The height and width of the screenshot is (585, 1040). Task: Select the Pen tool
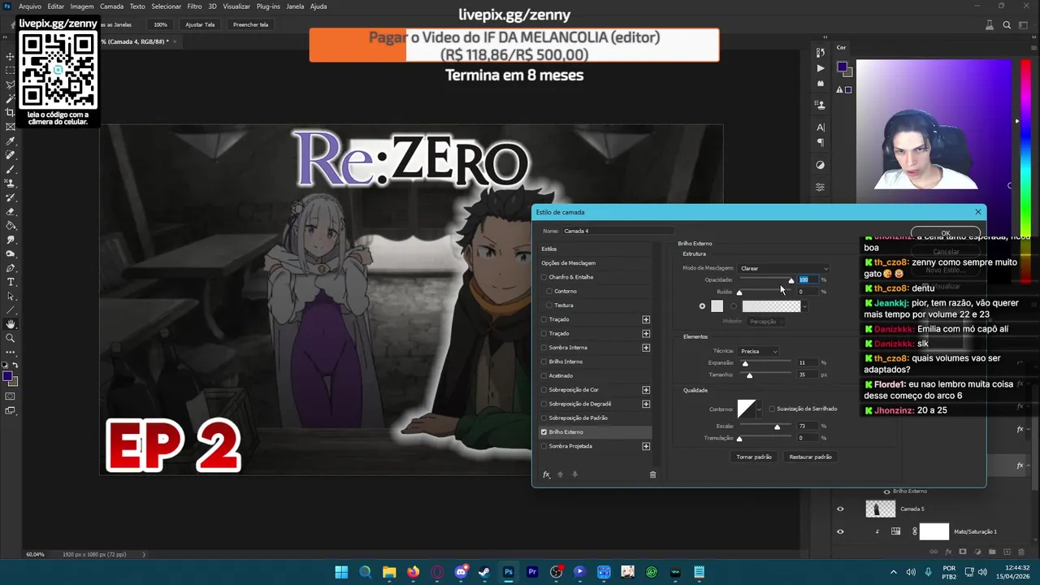pyautogui.click(x=11, y=268)
